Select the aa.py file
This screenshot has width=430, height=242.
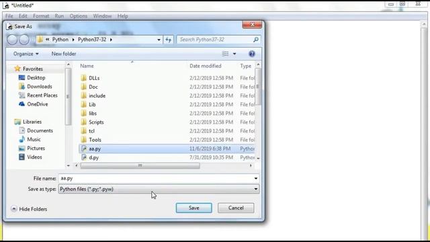tap(167, 149)
